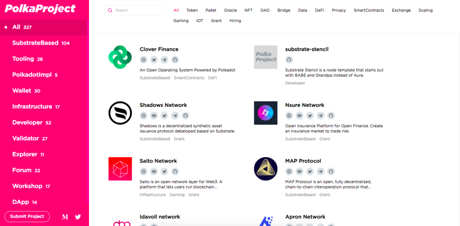Click Shadows Network's Twitter icon
460x226 pixels.
point(164,115)
